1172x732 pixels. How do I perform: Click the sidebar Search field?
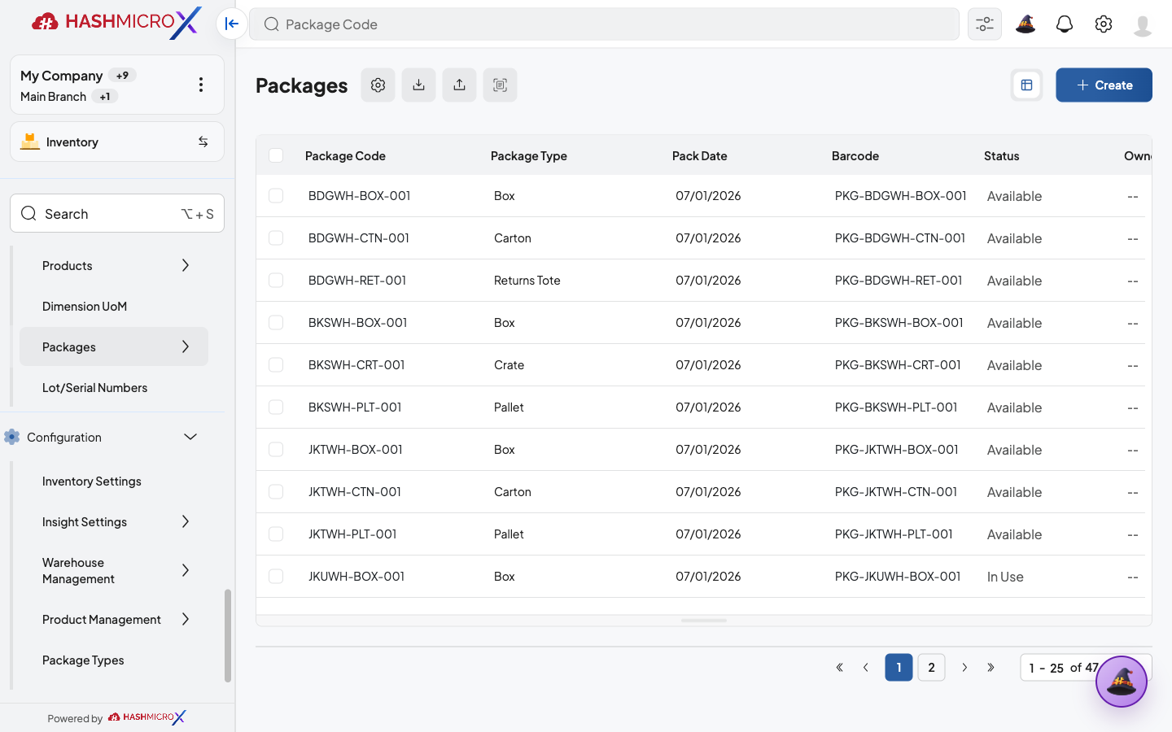pos(117,213)
